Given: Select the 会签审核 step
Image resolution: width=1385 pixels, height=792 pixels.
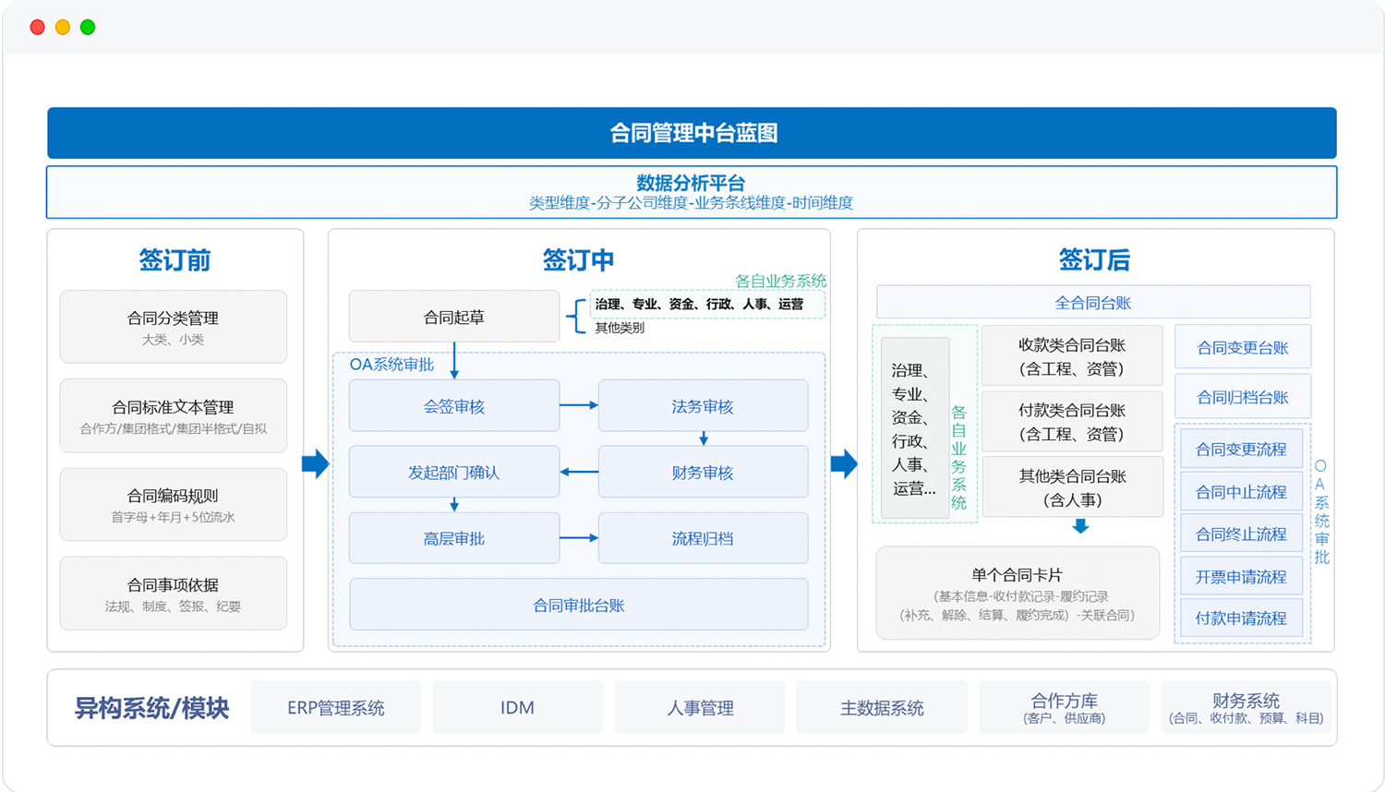Looking at the screenshot, I should (454, 406).
